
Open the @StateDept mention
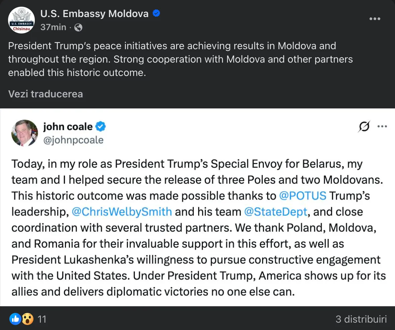click(x=275, y=212)
